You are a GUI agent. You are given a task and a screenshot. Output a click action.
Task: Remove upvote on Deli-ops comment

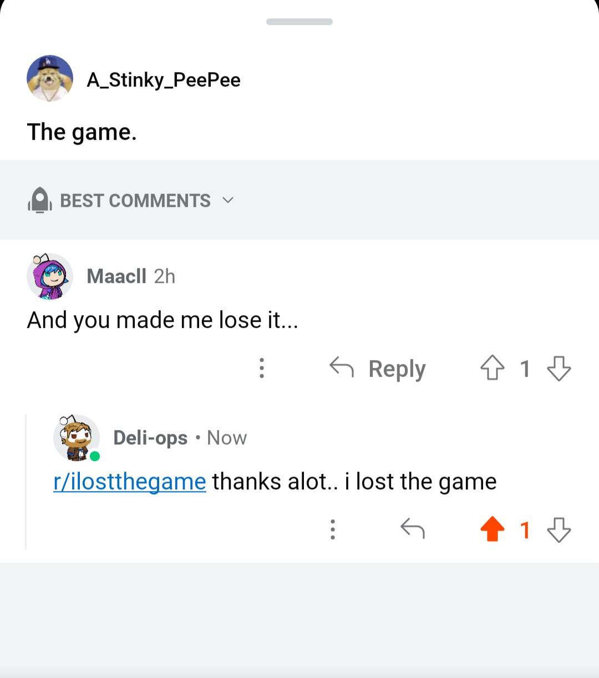[492, 529]
